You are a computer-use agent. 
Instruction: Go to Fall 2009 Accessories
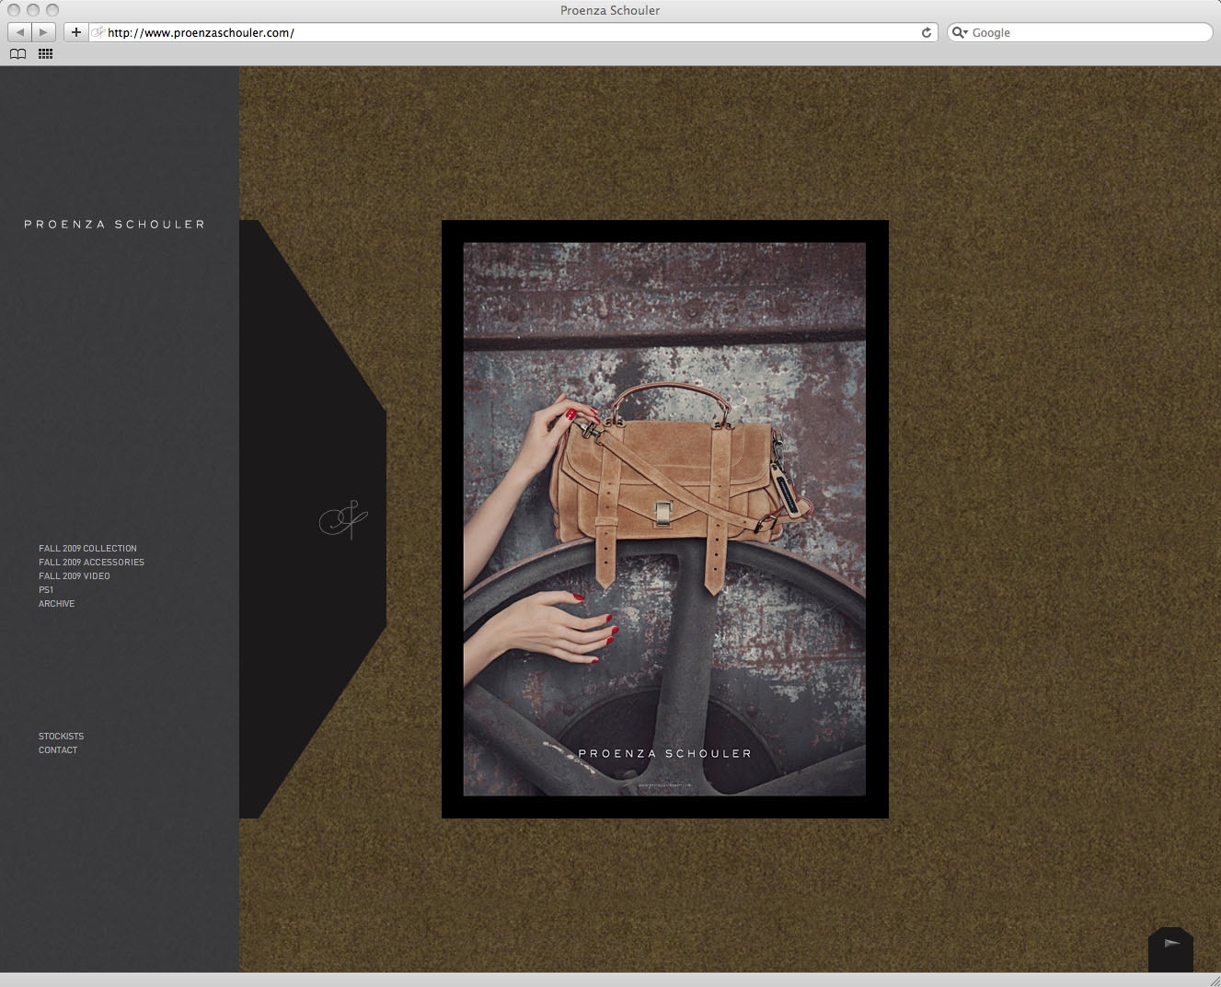(x=91, y=563)
